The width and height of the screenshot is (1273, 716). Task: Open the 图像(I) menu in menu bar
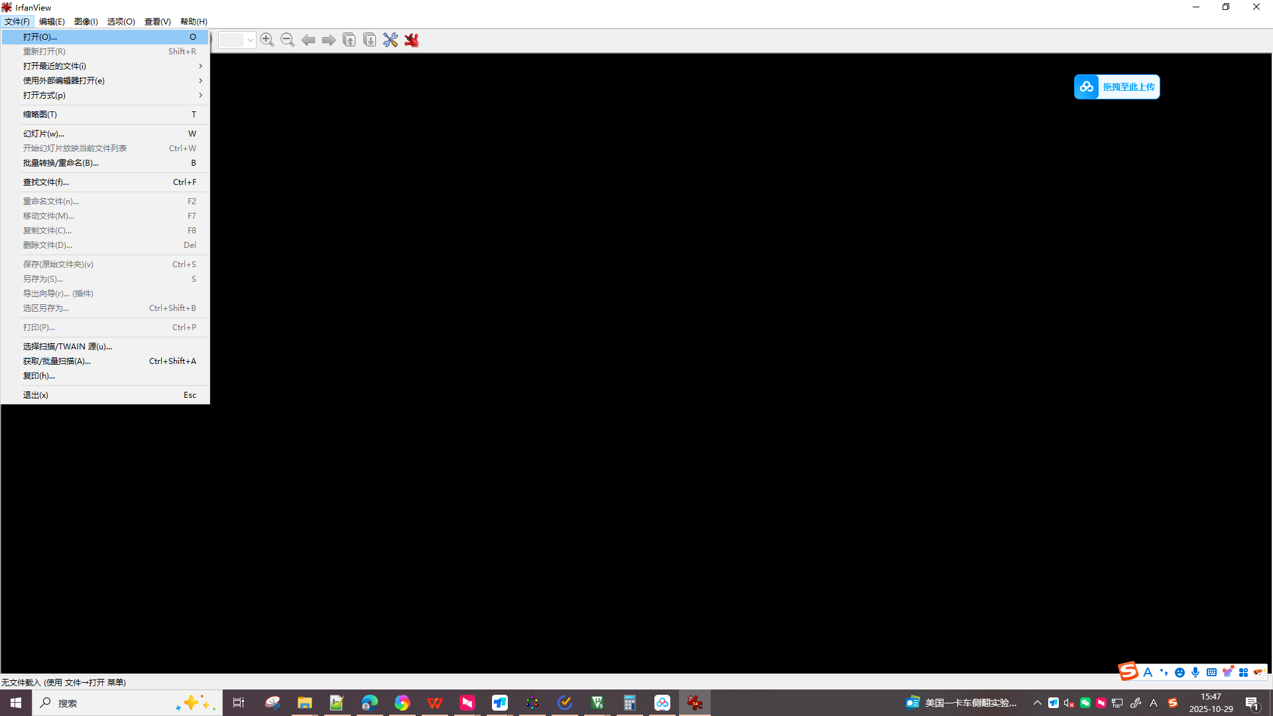tap(86, 21)
